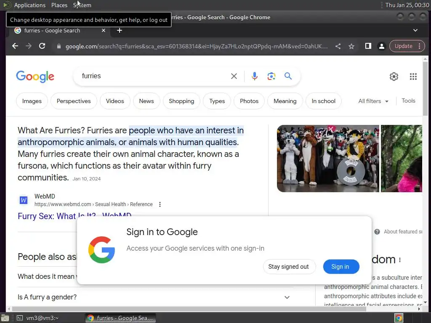Go back using browser back arrow

pyautogui.click(x=15, y=46)
